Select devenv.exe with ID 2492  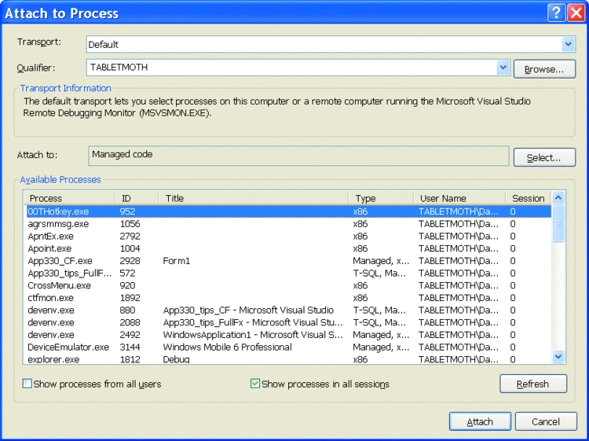288,335
